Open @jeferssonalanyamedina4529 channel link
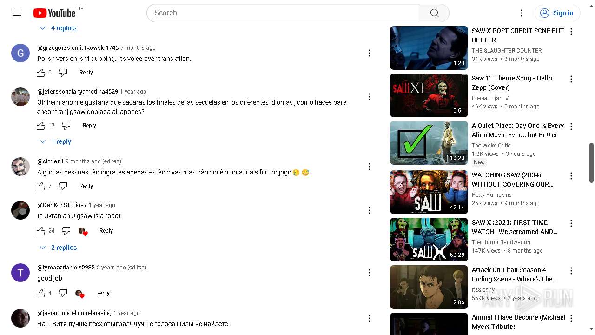Screen dimensions: 595x335 click(78, 92)
